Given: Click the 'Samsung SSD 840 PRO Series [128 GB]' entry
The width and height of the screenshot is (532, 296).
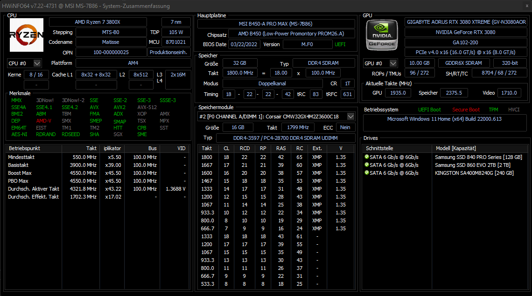Looking at the screenshot, I should (x=478, y=157).
